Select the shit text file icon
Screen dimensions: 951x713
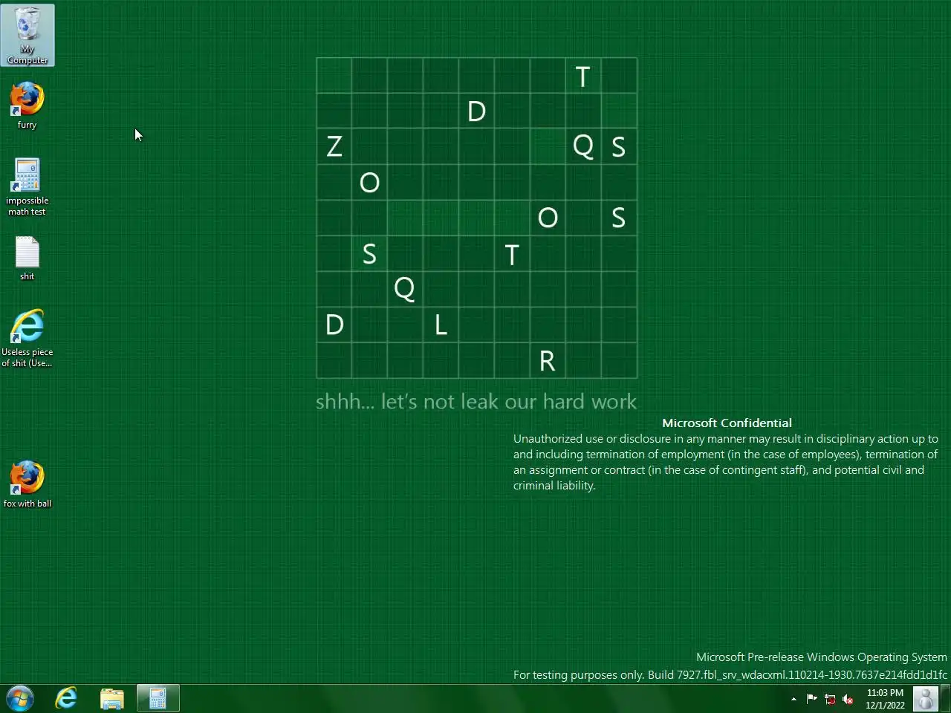[27, 258]
